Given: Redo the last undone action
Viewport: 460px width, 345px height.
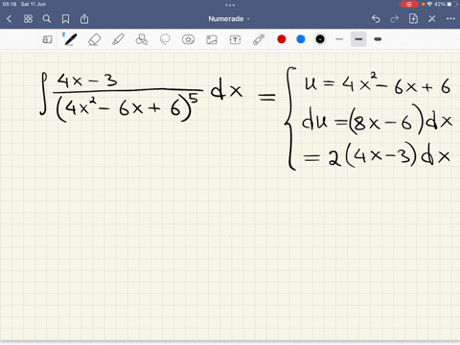Looking at the screenshot, I should click(x=395, y=19).
